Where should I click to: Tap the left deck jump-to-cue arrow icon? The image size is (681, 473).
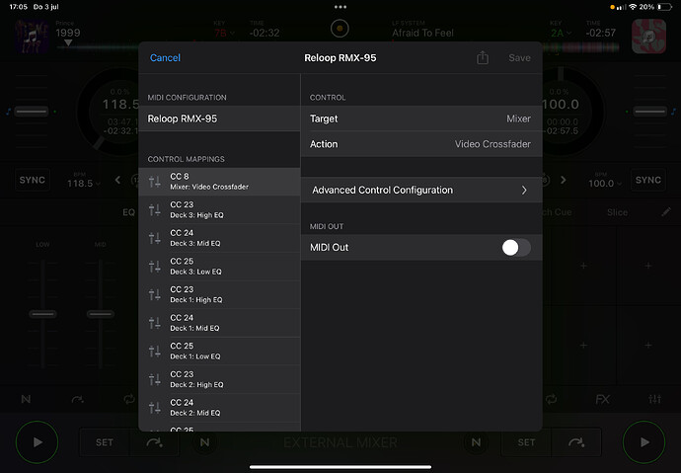tap(154, 442)
